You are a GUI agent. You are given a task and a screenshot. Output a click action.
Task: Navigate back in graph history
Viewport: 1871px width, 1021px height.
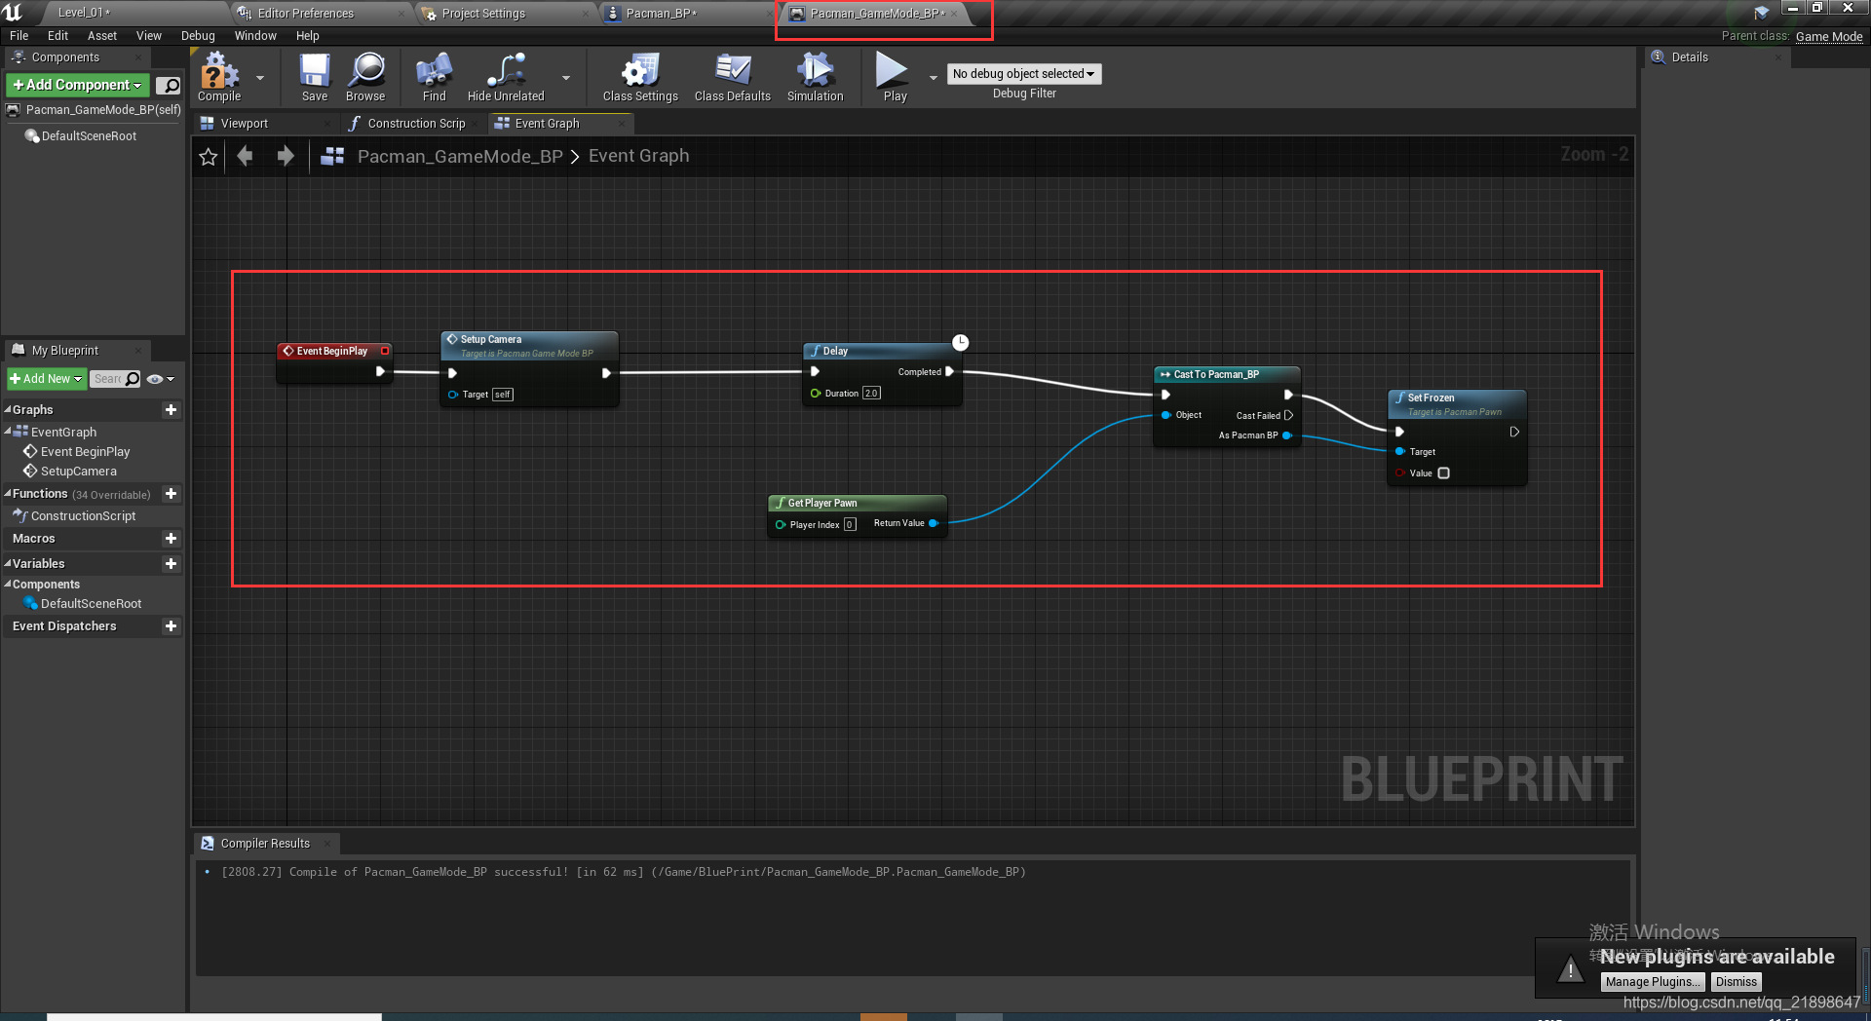click(245, 156)
